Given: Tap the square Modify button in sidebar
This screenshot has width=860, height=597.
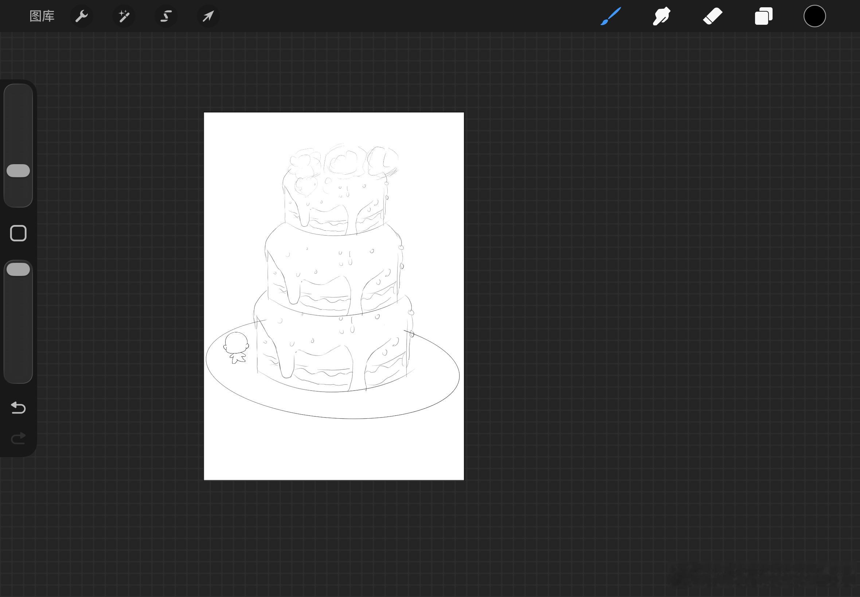Looking at the screenshot, I should 18,233.
